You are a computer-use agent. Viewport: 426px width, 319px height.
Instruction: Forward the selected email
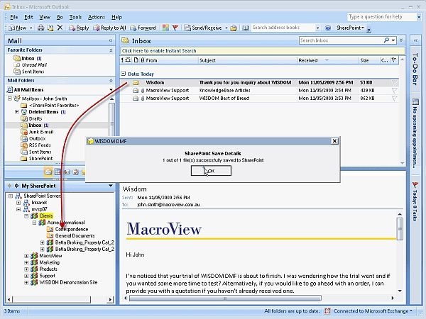[143, 28]
